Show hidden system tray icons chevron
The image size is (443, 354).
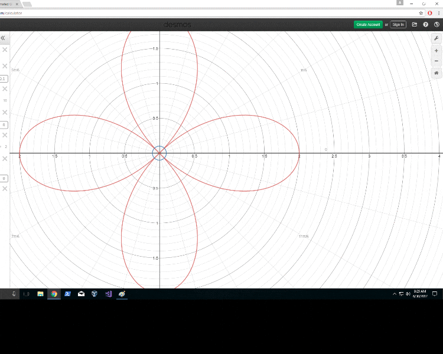point(394,294)
